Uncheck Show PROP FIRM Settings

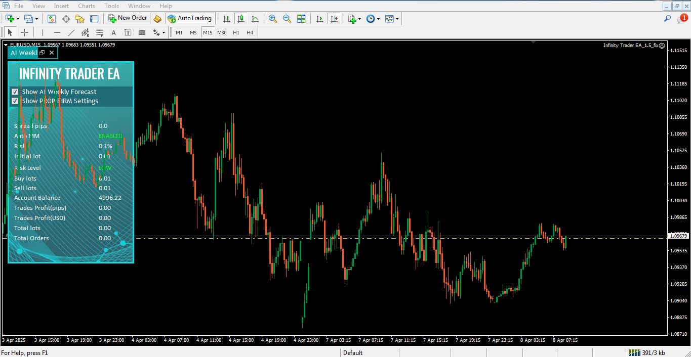[x=15, y=101]
